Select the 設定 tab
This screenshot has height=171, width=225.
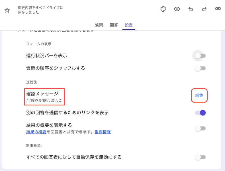(x=129, y=25)
